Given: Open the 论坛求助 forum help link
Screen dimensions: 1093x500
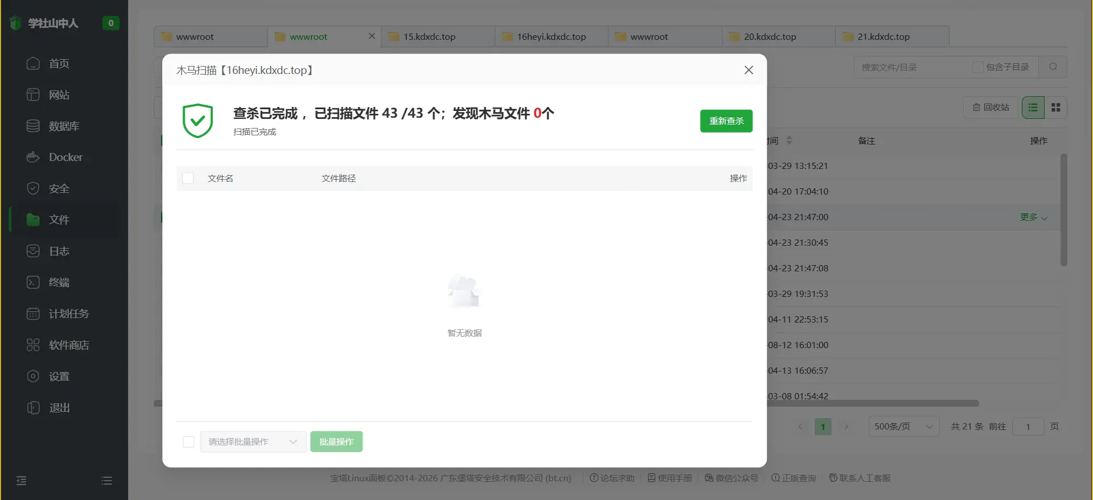Looking at the screenshot, I should tap(612, 478).
